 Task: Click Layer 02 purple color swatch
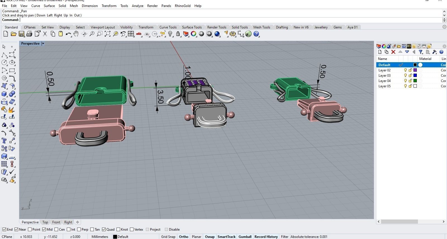click(x=415, y=70)
